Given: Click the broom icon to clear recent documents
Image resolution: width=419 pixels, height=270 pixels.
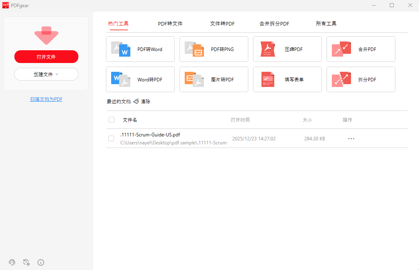Looking at the screenshot, I should (136, 101).
